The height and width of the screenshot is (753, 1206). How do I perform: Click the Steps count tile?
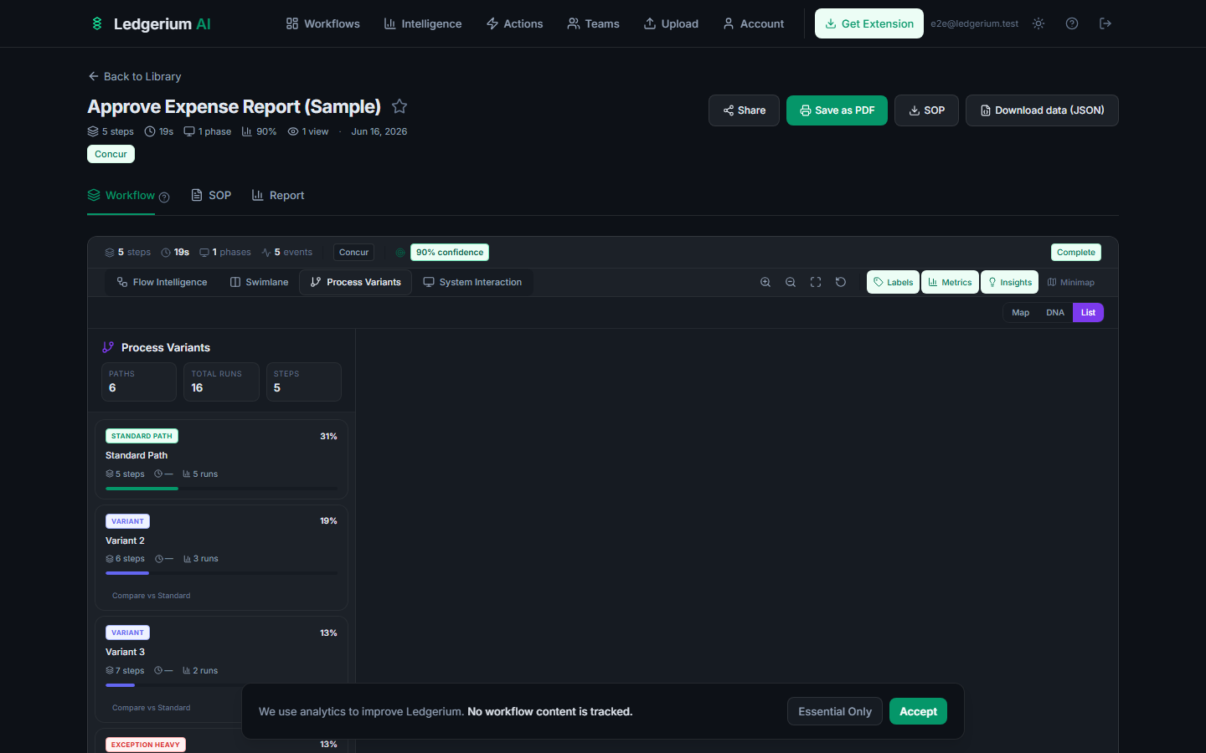(304, 382)
